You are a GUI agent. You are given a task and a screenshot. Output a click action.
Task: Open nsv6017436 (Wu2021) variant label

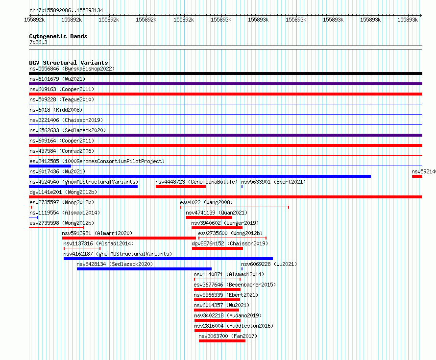[57, 171]
